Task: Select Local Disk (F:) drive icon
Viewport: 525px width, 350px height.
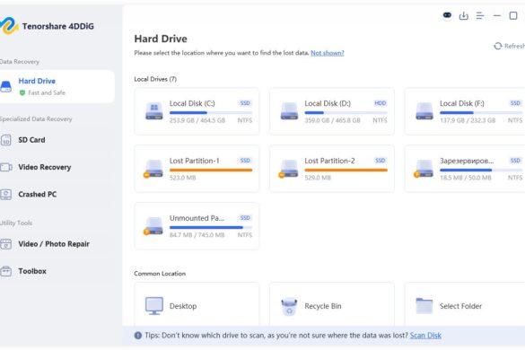Action: coord(424,111)
